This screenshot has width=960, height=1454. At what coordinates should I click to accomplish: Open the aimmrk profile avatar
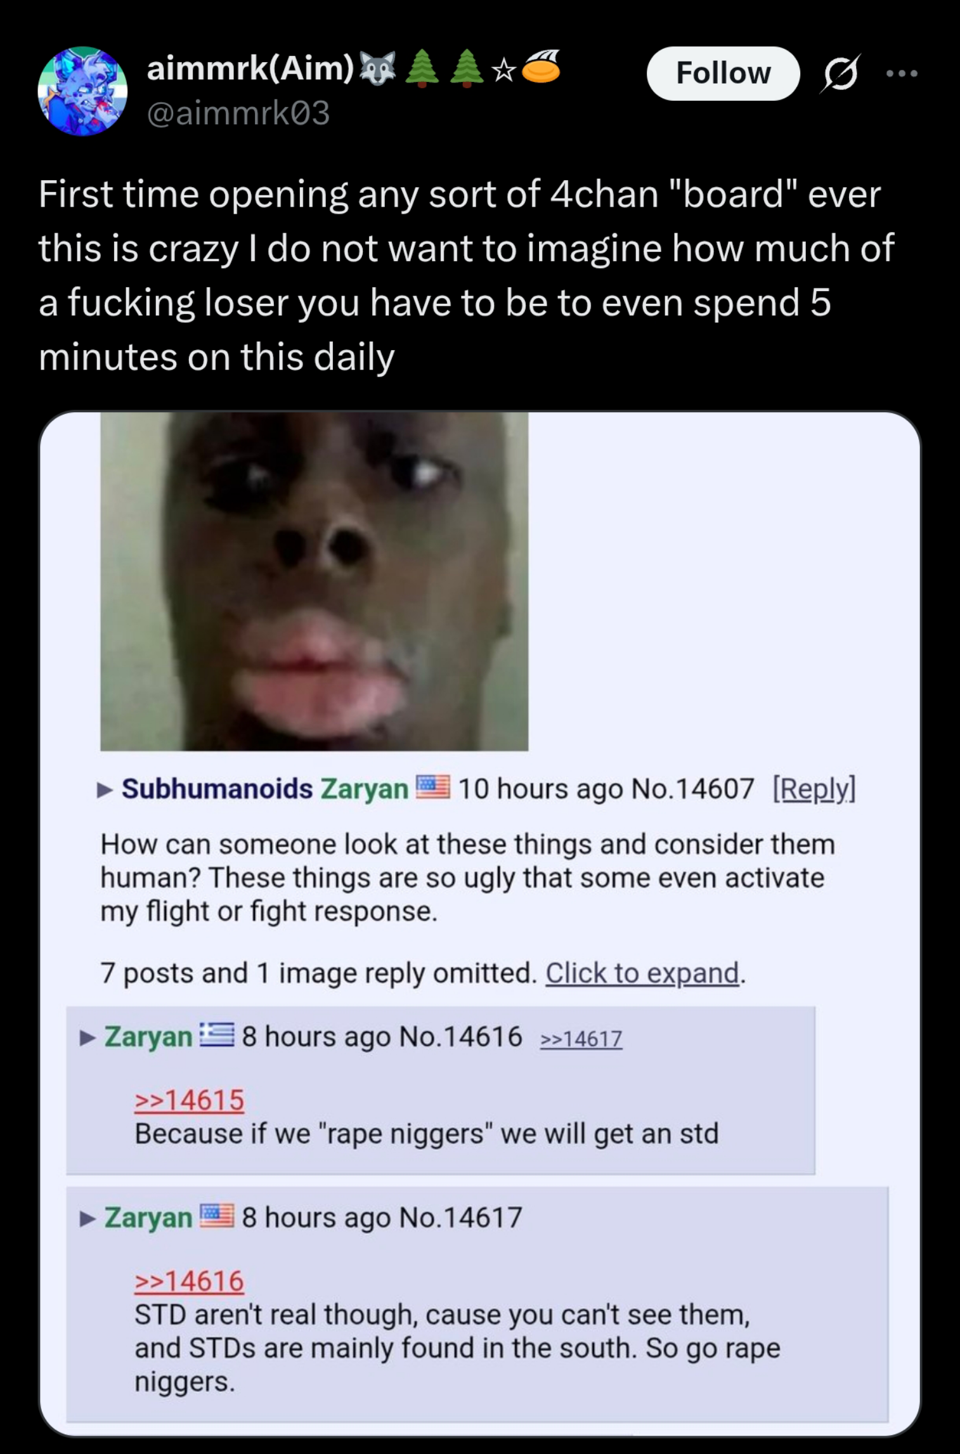(82, 91)
